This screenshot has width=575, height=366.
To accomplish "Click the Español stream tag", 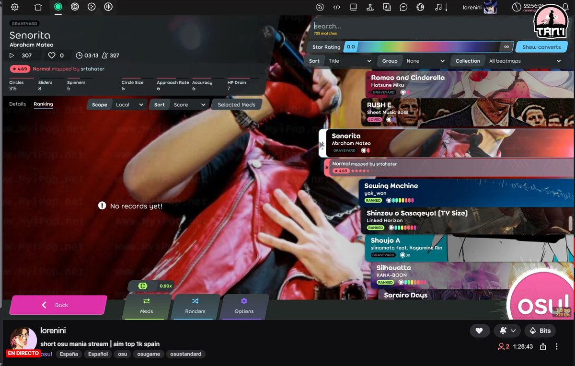I will (x=98, y=354).
